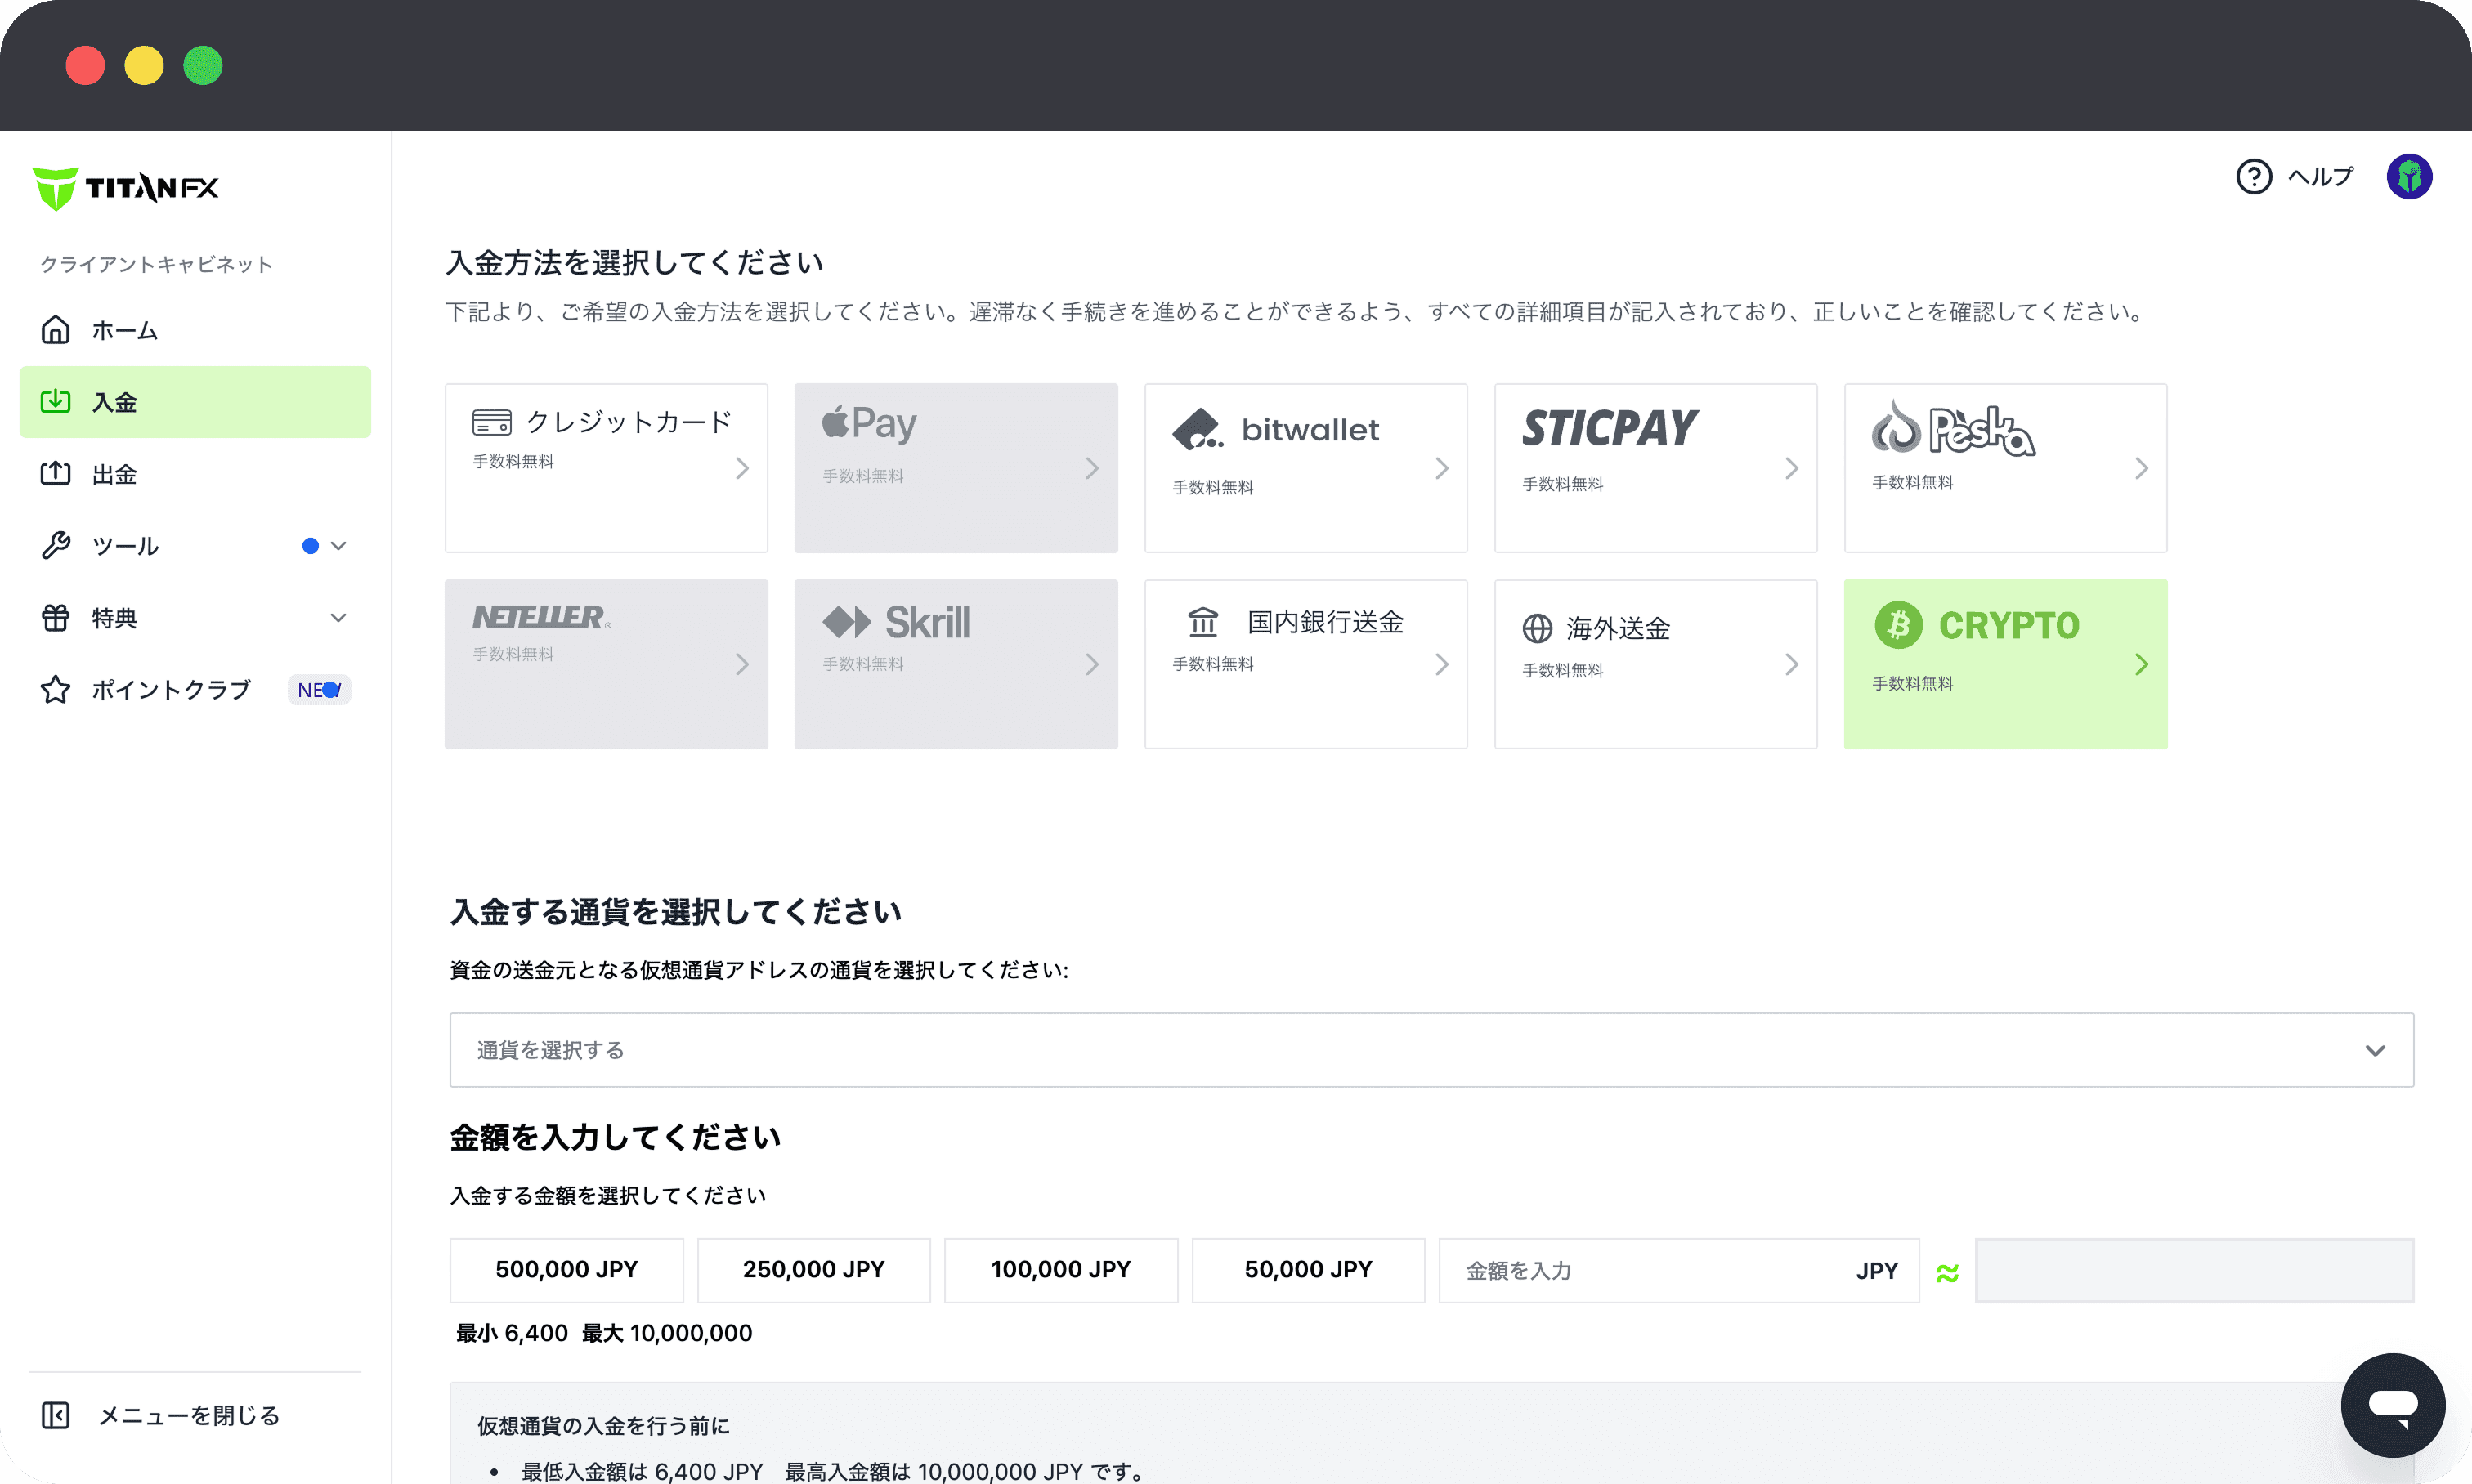Click the withdrawal (出金) upload icon

click(56, 474)
